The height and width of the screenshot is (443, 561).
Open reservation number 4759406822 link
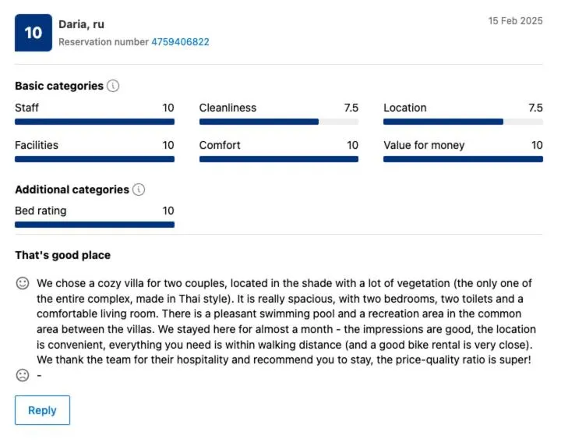(x=180, y=42)
